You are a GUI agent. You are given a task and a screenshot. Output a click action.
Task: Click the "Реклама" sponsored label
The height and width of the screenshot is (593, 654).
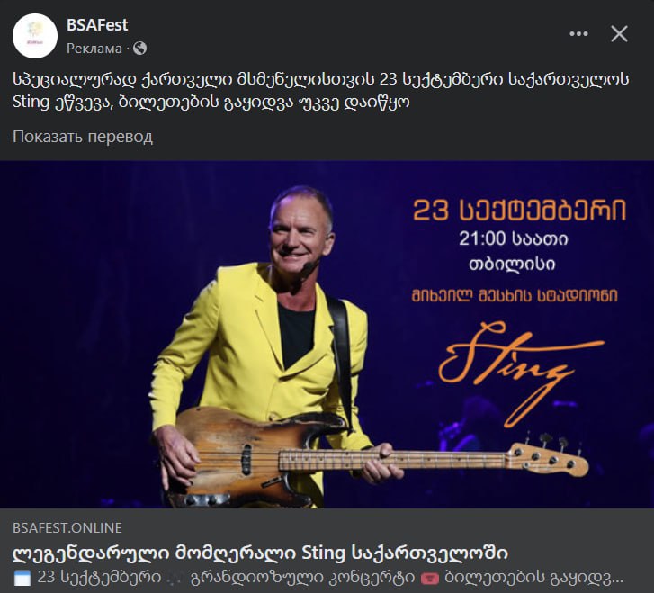click(94, 48)
